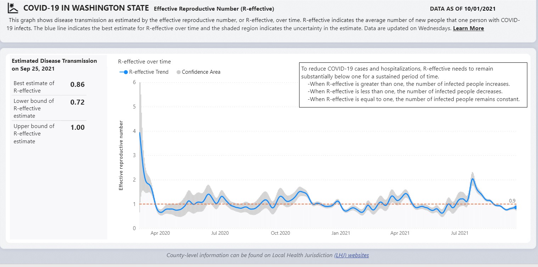Screen dimensions: 538x267
Task: Click the R-effective over time chart title
Action: [x=144, y=62]
